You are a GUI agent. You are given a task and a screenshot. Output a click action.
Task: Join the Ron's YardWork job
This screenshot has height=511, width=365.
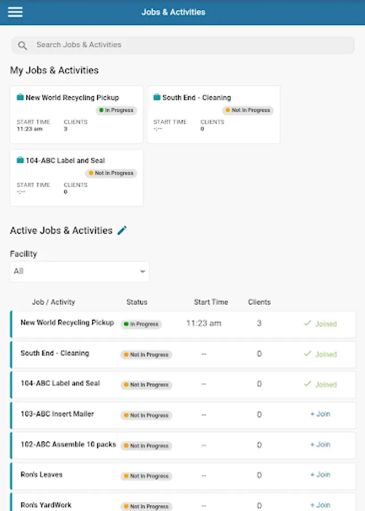coord(320,505)
